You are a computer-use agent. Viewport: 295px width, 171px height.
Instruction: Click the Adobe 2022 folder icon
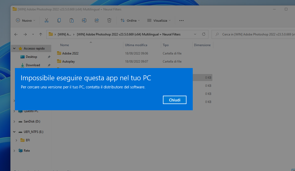tap(59, 53)
